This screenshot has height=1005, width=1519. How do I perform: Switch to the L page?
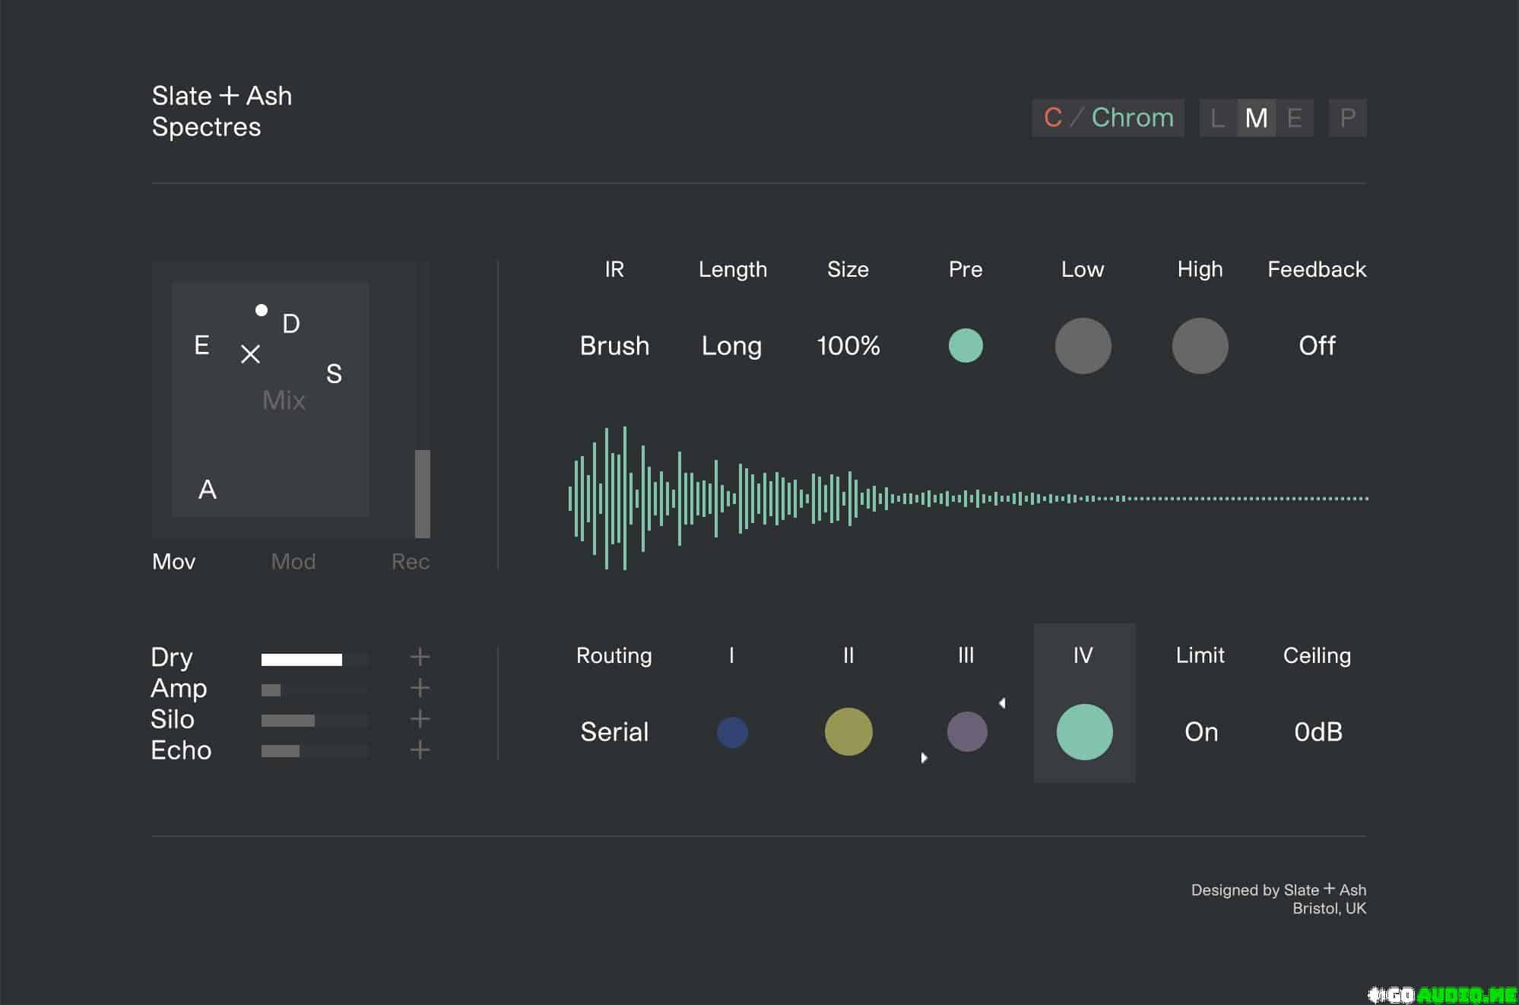[1218, 118]
